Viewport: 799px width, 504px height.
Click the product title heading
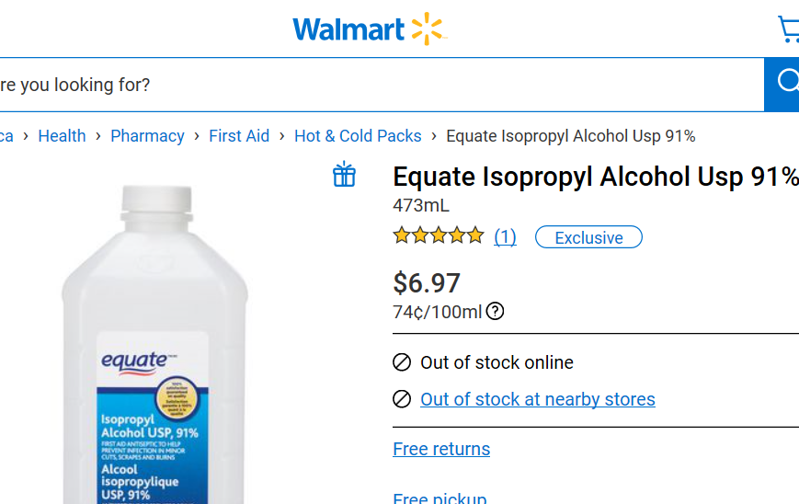[595, 177]
